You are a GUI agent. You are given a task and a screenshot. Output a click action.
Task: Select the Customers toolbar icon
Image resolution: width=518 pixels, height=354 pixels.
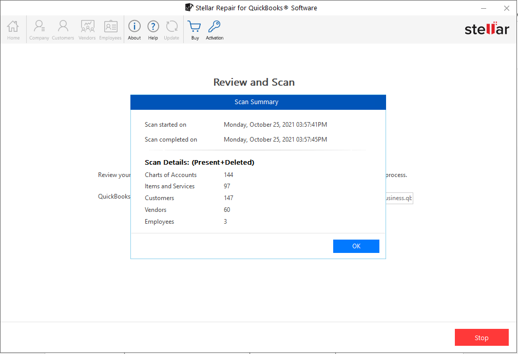63,30
